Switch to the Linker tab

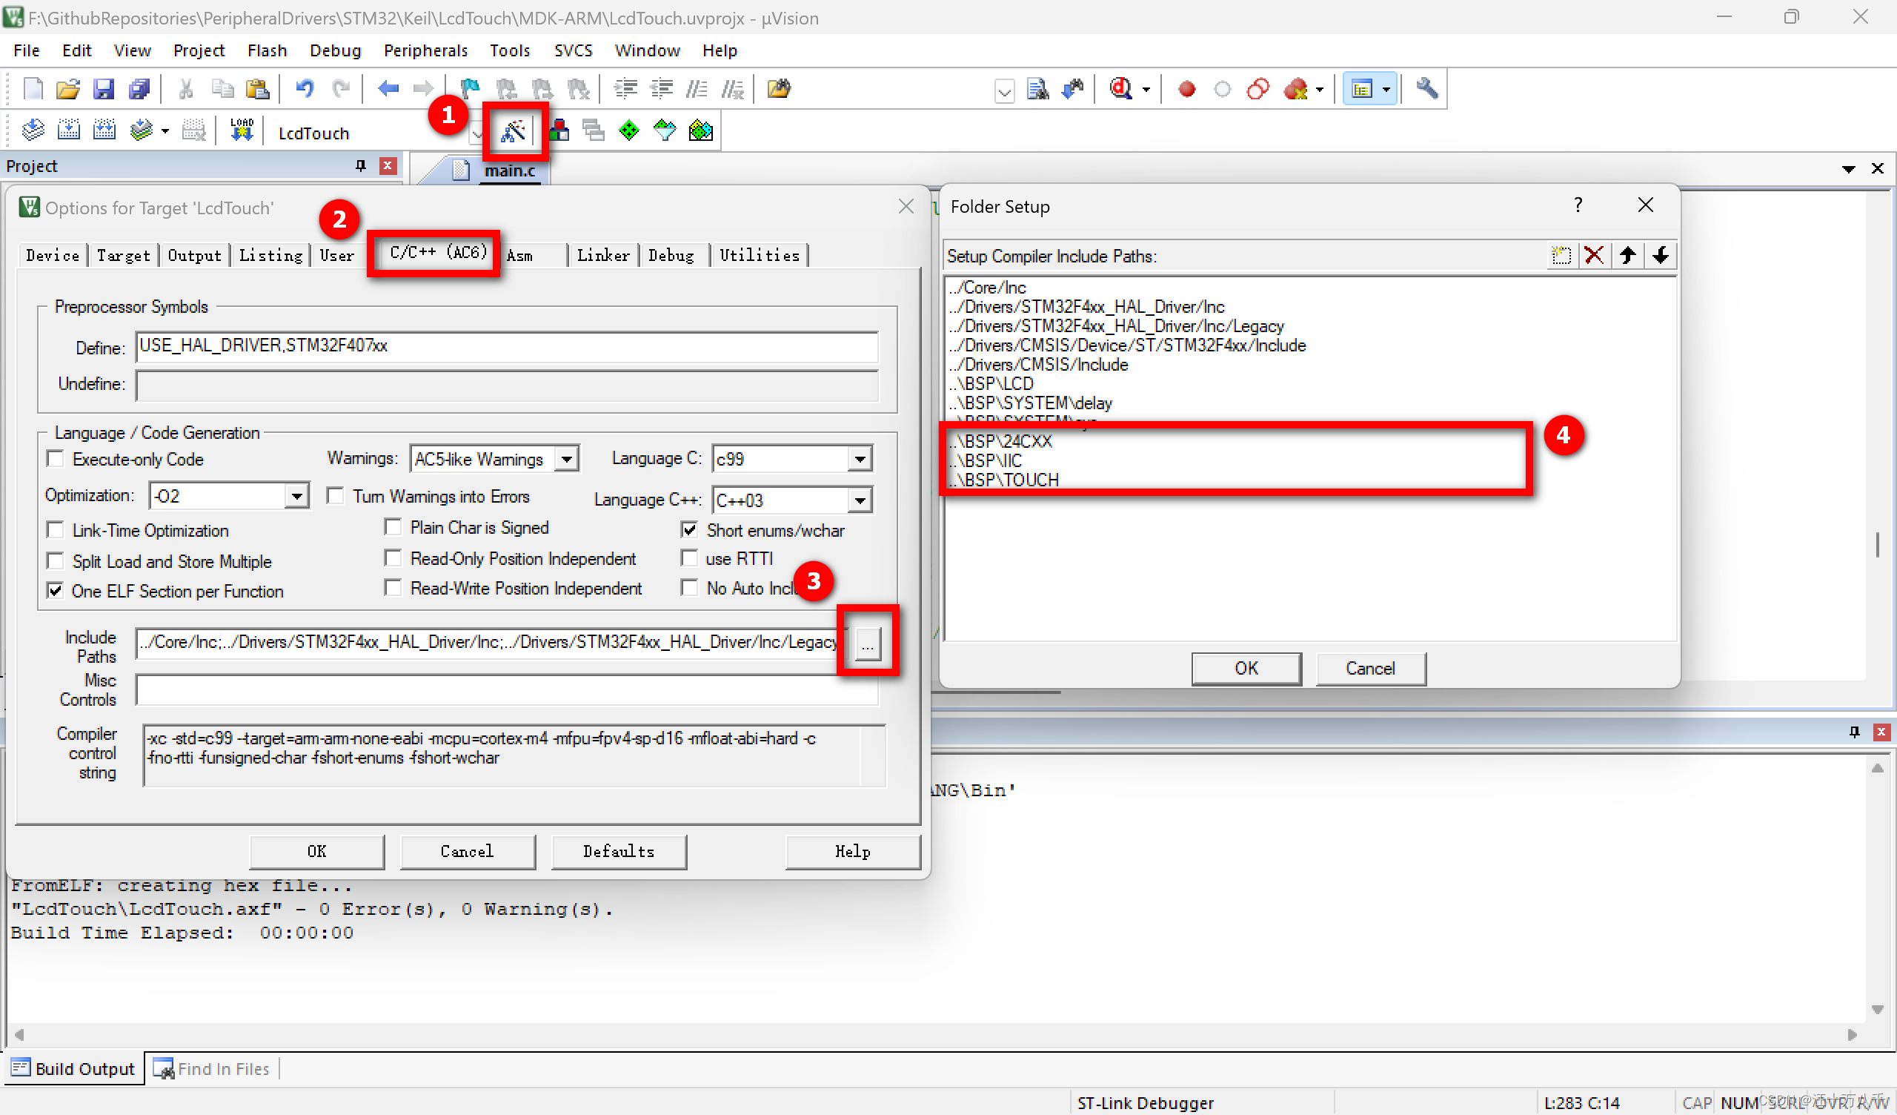pyautogui.click(x=603, y=255)
